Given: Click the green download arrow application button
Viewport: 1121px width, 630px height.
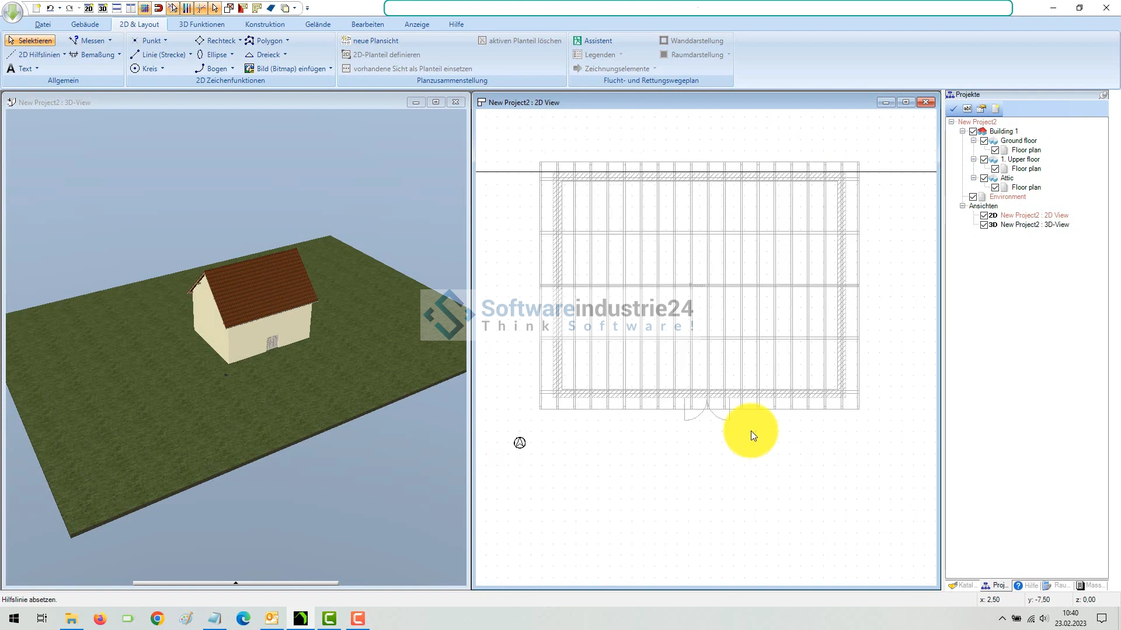Looking at the screenshot, I should coord(12,10).
